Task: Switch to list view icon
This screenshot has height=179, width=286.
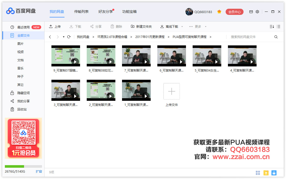Action: (278, 26)
